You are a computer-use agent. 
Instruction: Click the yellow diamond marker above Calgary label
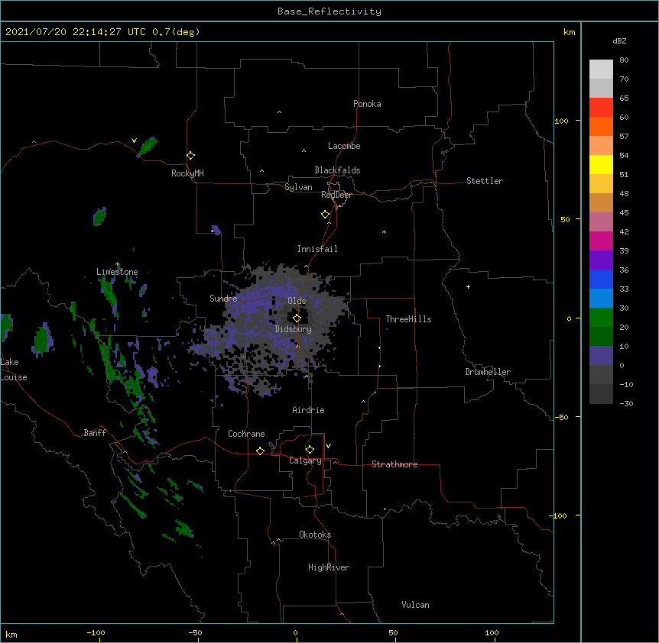click(x=310, y=450)
